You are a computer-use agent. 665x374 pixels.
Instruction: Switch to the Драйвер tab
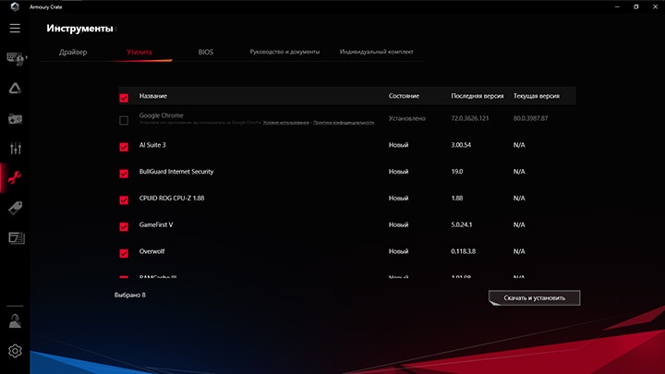coord(73,52)
